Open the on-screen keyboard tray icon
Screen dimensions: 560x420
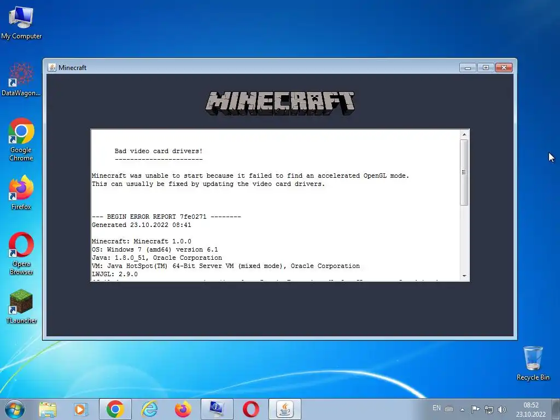[449, 409]
